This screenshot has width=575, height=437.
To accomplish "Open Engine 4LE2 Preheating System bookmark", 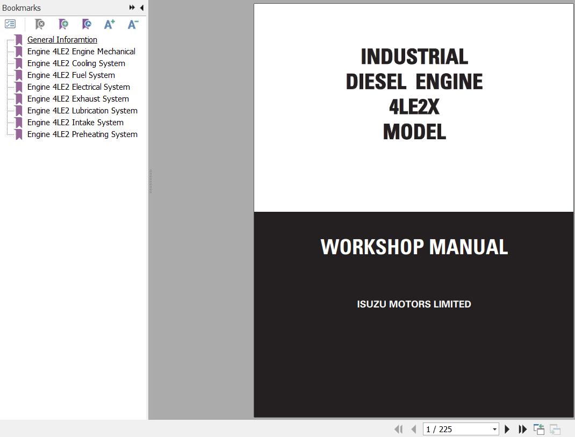I will point(83,134).
